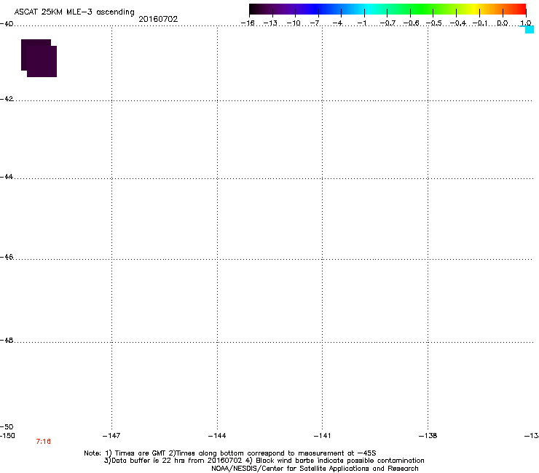The height and width of the screenshot is (473, 539).
Task: Click the -44 latitude label
Action: tap(7, 177)
